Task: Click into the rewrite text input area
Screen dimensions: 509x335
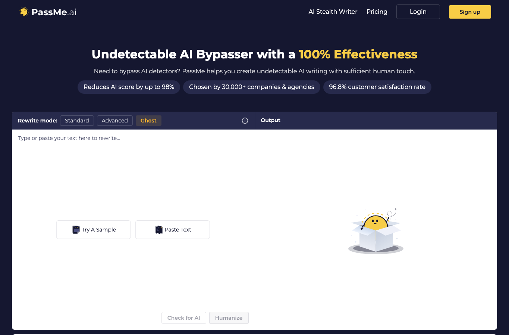Action: tap(133, 175)
